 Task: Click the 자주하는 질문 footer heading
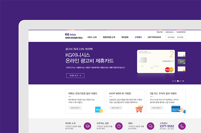[103, 123]
